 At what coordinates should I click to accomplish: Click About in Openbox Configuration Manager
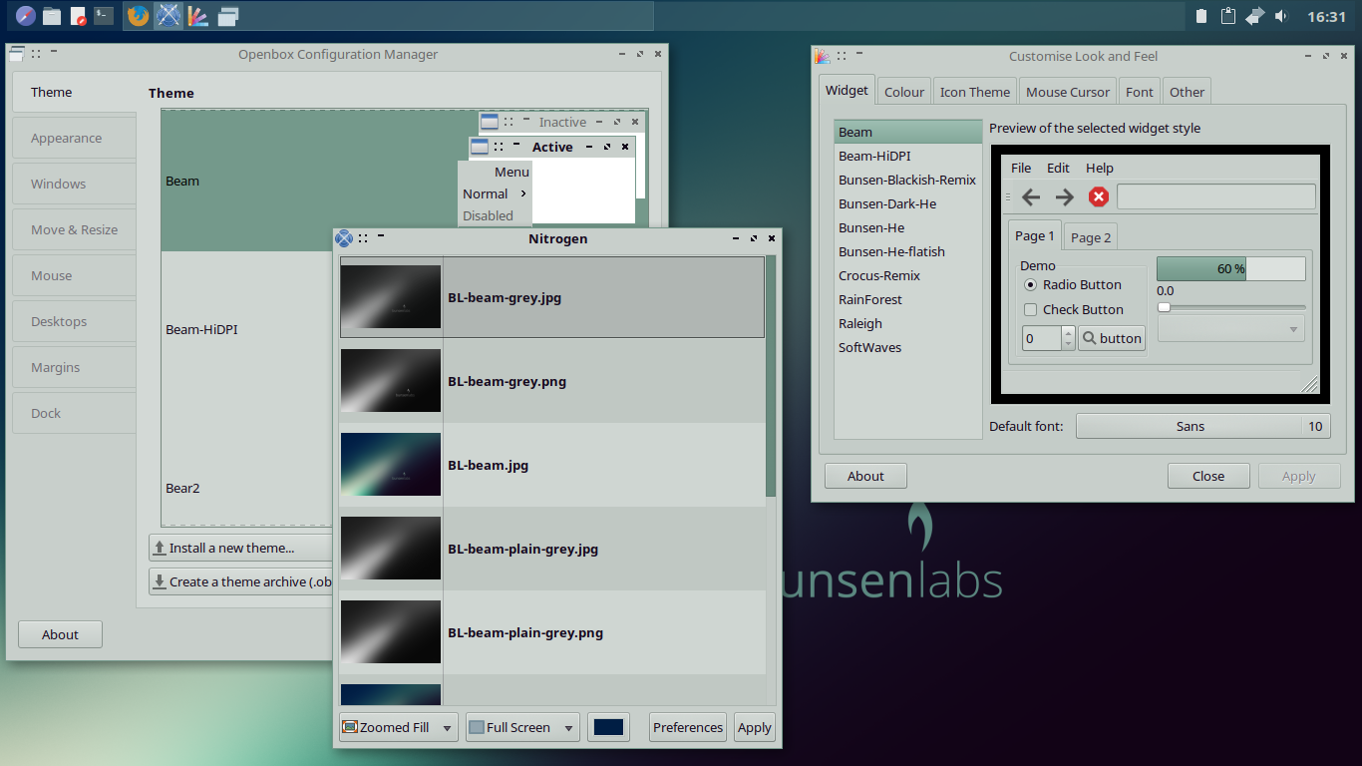tap(60, 634)
